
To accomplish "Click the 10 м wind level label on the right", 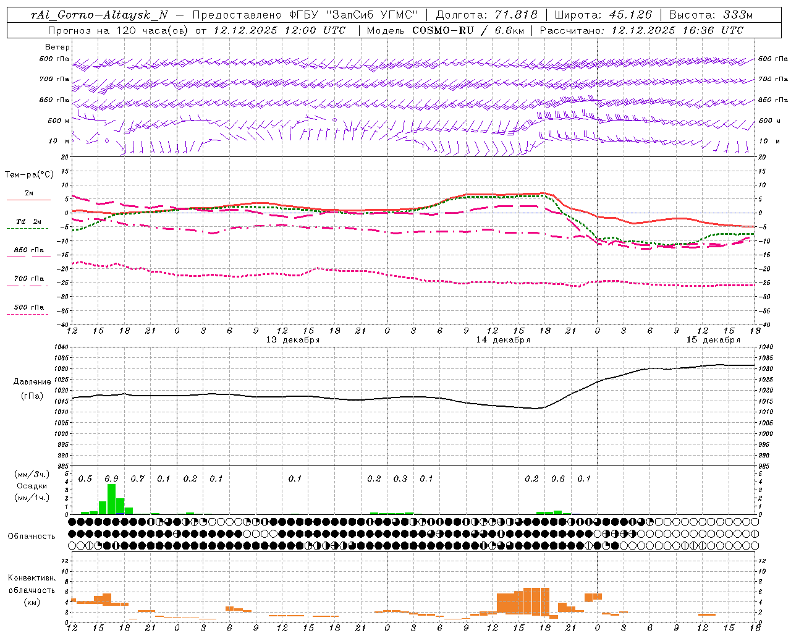I will 769,141.
